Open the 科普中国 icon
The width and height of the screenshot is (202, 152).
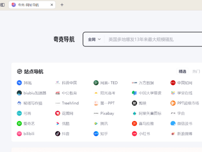tap(58, 83)
